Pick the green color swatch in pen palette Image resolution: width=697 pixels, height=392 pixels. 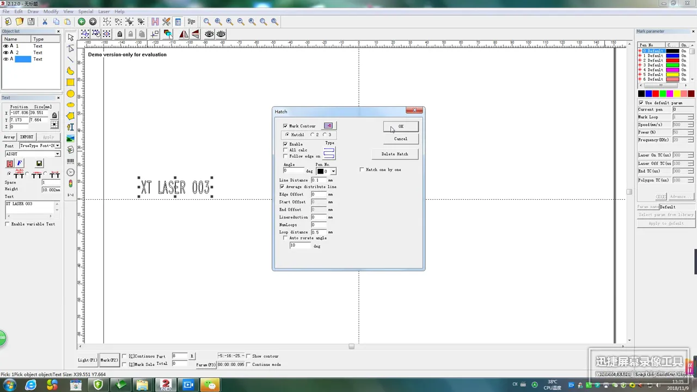tap(663, 94)
